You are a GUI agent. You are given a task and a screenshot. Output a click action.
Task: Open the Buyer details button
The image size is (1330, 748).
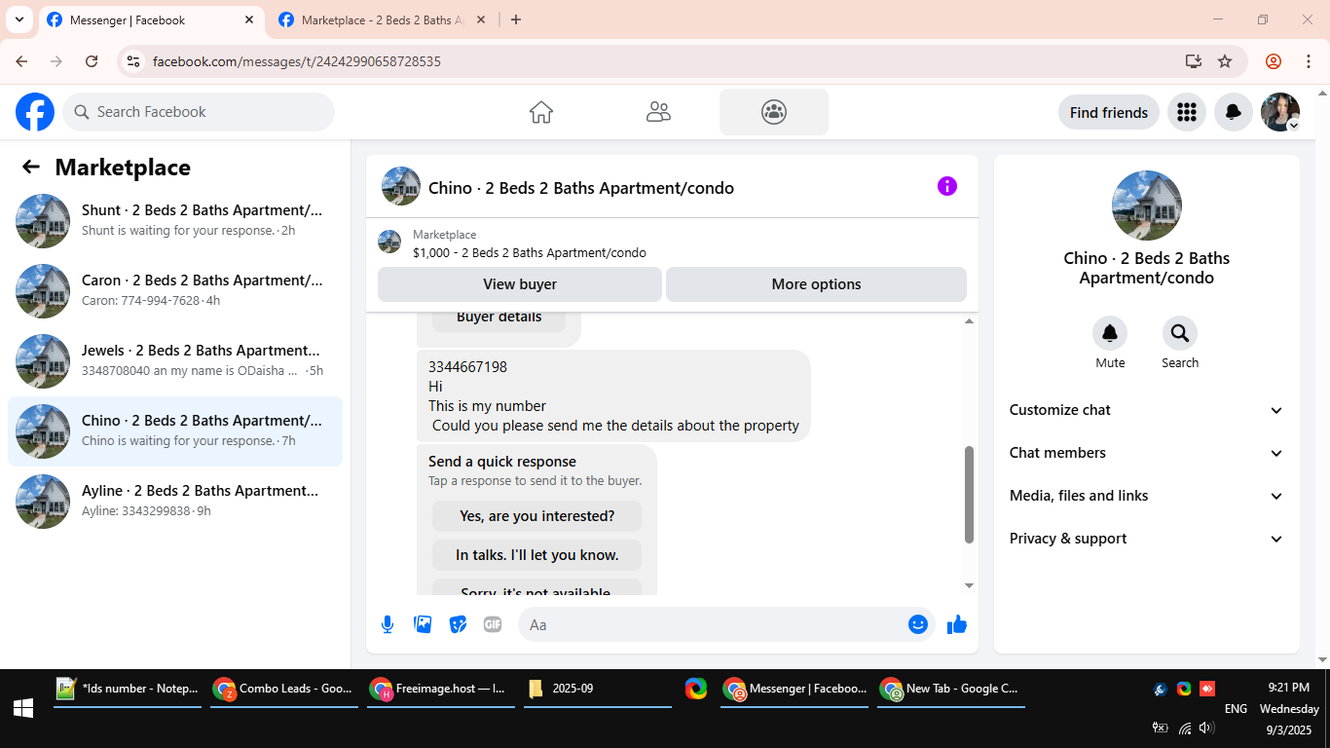(499, 318)
